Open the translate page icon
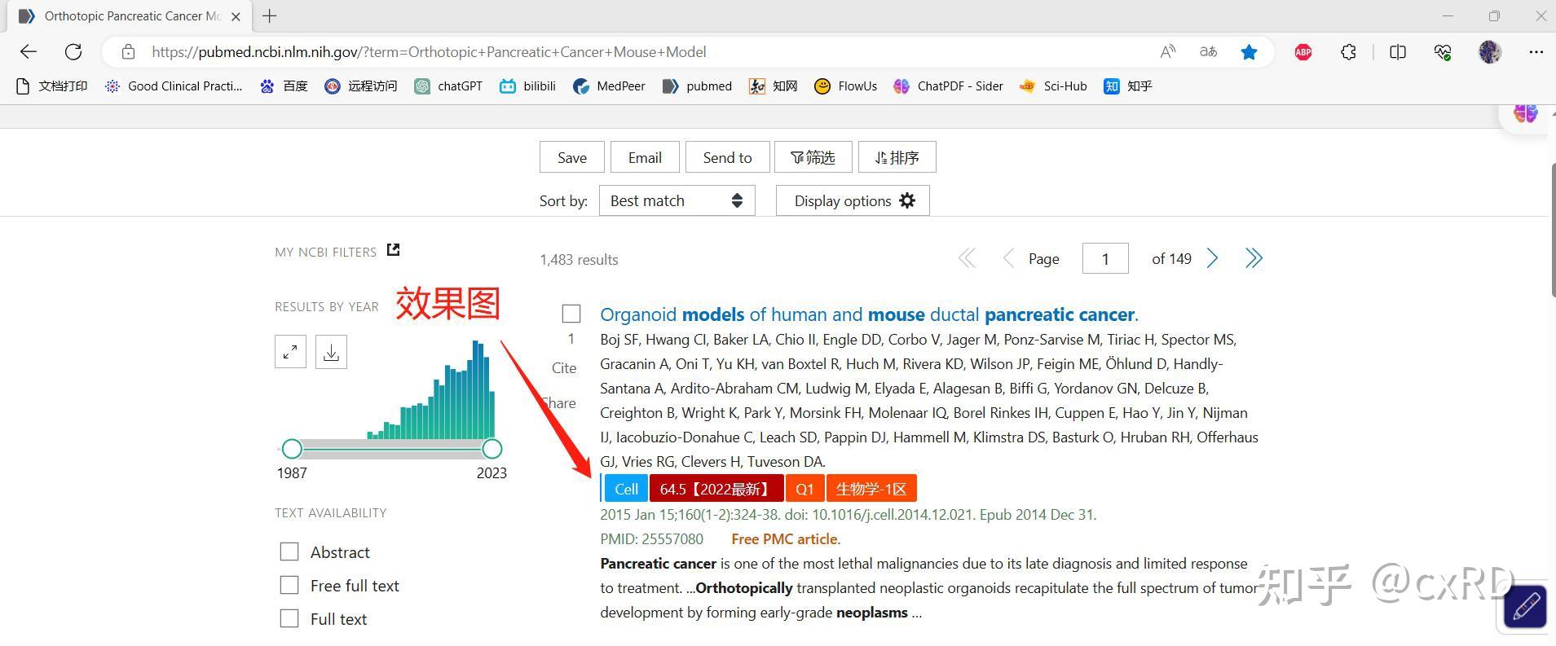This screenshot has height=646, width=1556. click(x=1208, y=52)
